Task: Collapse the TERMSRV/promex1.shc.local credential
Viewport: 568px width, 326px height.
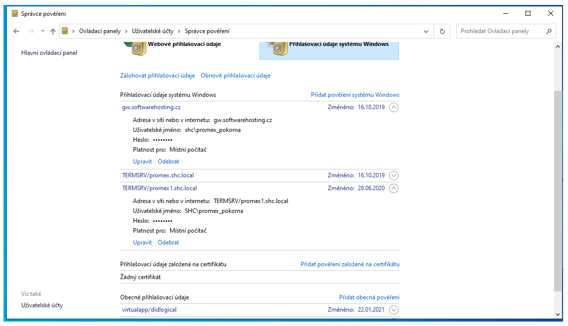Action: pos(393,188)
